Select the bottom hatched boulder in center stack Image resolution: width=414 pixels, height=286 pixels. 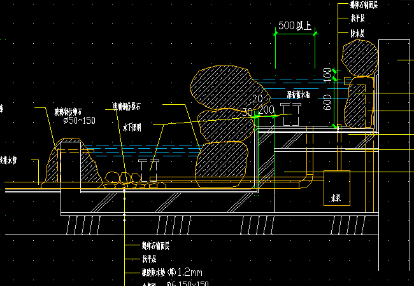220,165
